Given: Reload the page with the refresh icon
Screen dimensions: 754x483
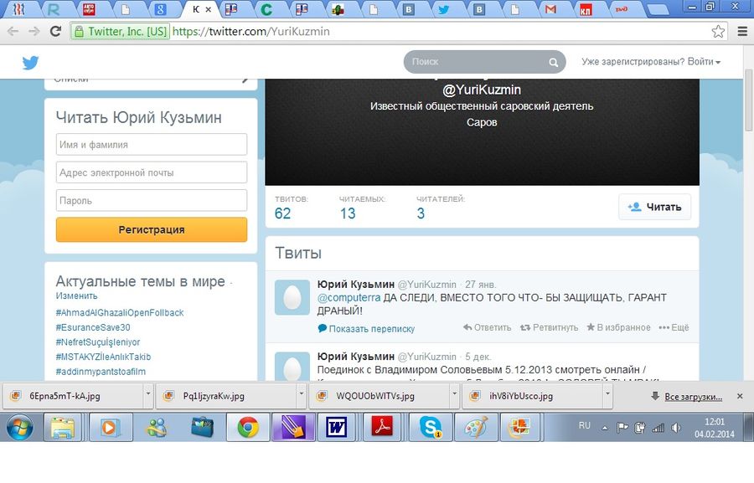Looking at the screenshot, I should tap(55, 31).
